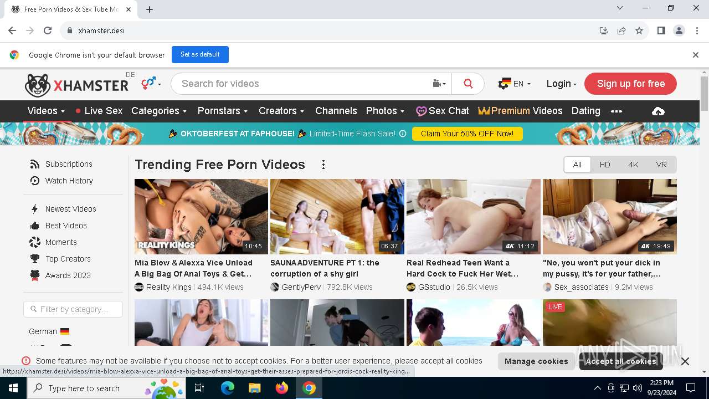Open Chrome tab search chevron

[x=620, y=8]
